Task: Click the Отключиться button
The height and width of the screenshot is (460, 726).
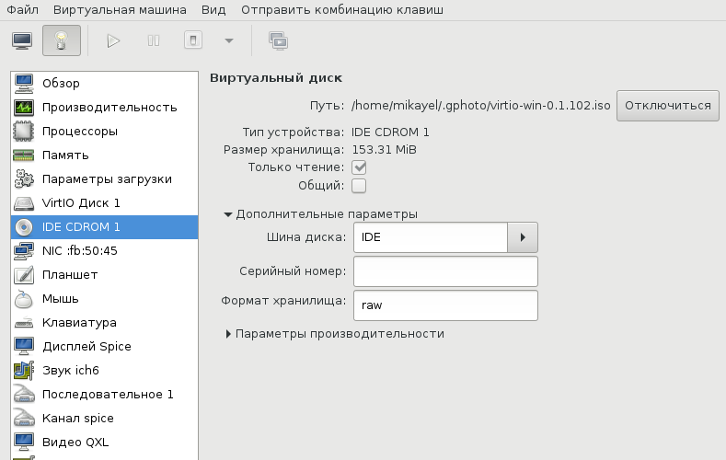Action: tap(667, 105)
